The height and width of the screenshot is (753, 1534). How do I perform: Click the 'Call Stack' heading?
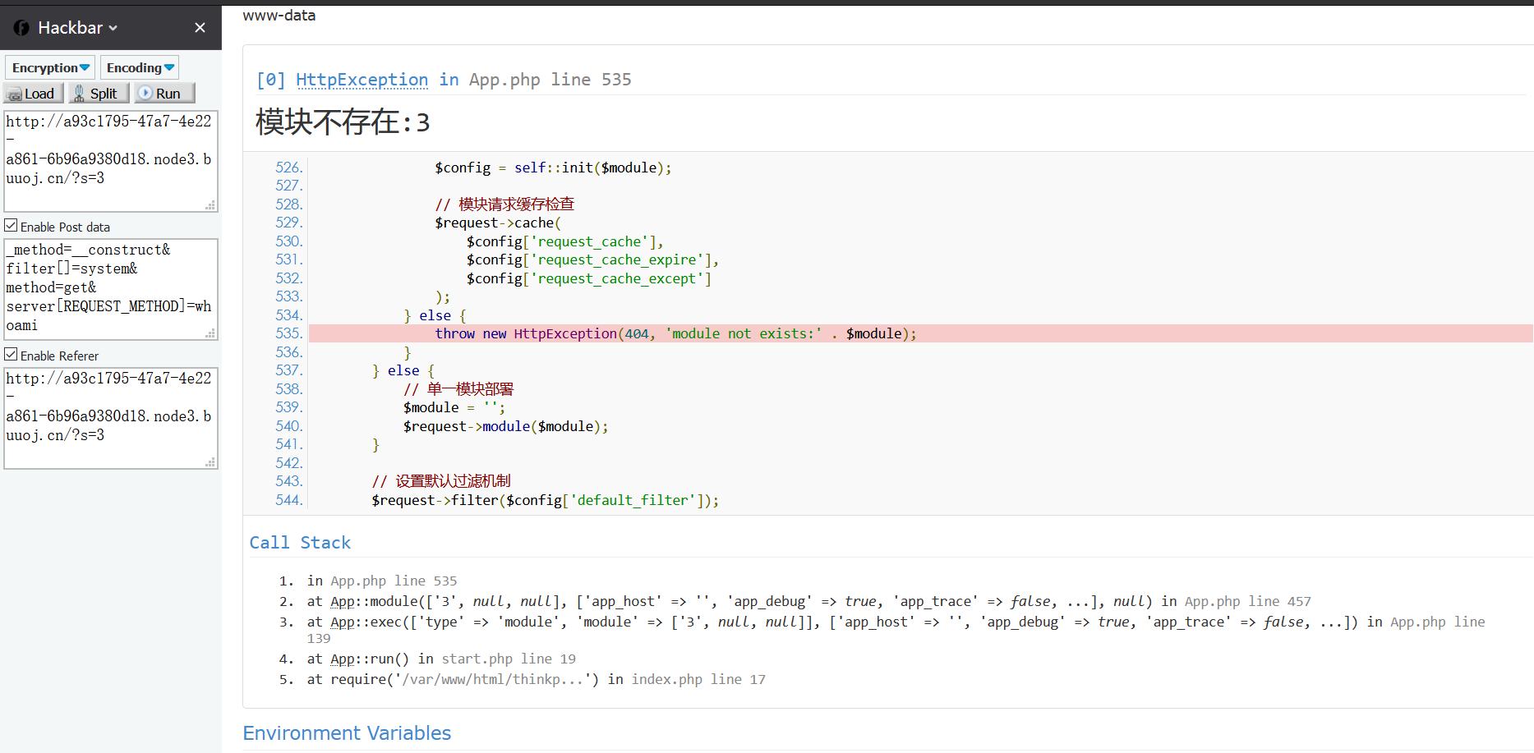click(300, 543)
